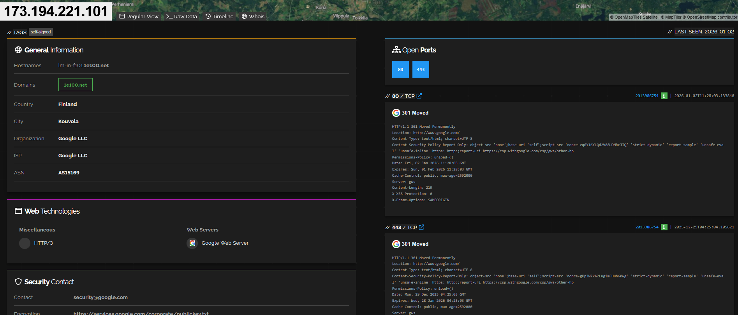Show the Timeline tab
738x315 pixels.
(x=220, y=16)
